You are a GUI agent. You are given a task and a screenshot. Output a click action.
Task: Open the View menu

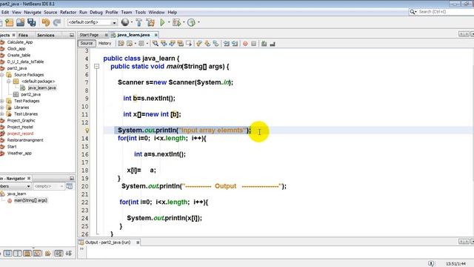16,13
